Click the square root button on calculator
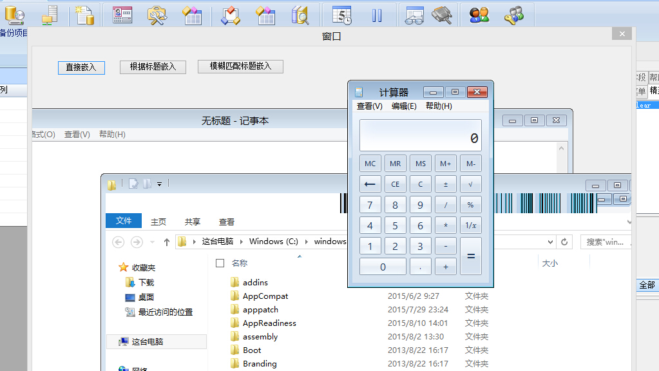This screenshot has width=659, height=371. click(x=471, y=184)
